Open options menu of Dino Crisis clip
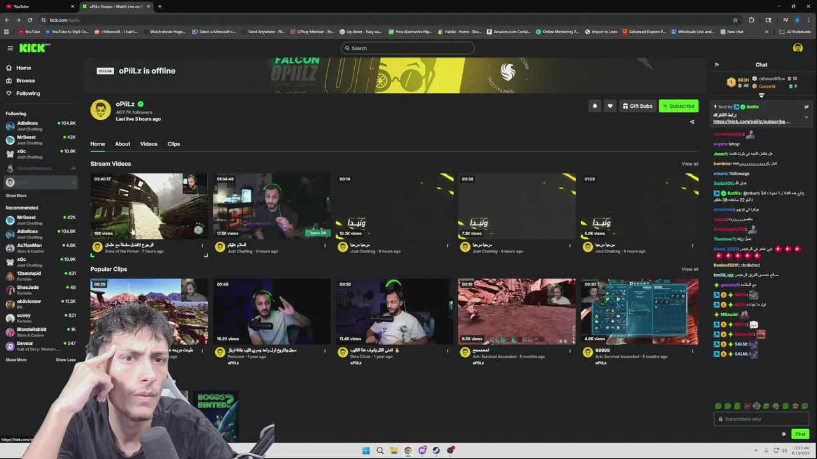Screen dimensions: 817x459 [x=447, y=350]
